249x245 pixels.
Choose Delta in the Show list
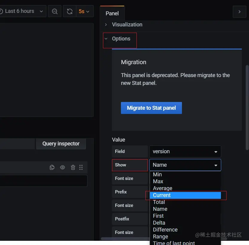click(185, 223)
